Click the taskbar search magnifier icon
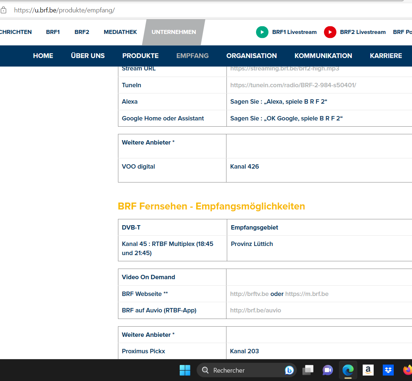Image resolution: width=412 pixels, height=381 pixels. (205, 370)
